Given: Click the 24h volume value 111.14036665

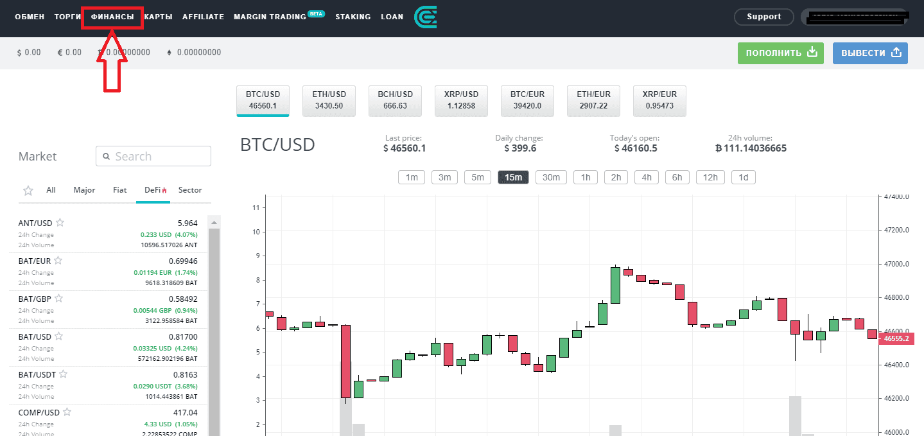Looking at the screenshot, I should [x=751, y=148].
